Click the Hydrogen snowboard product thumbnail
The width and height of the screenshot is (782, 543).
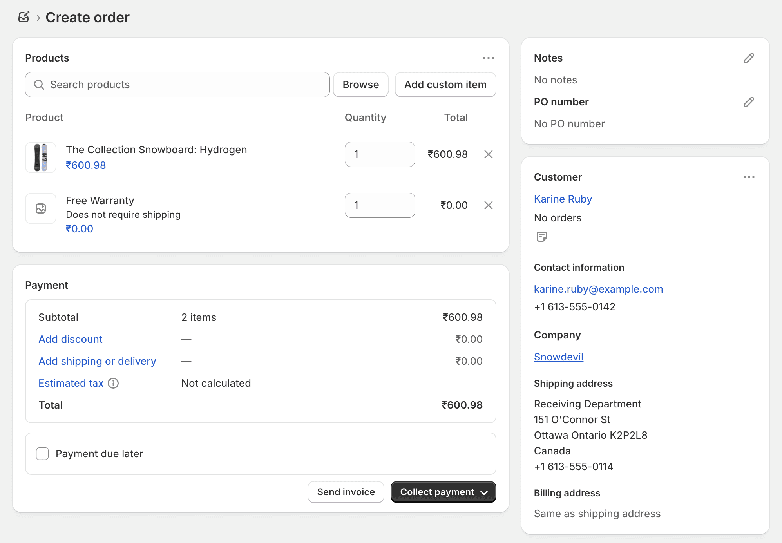[41, 157]
